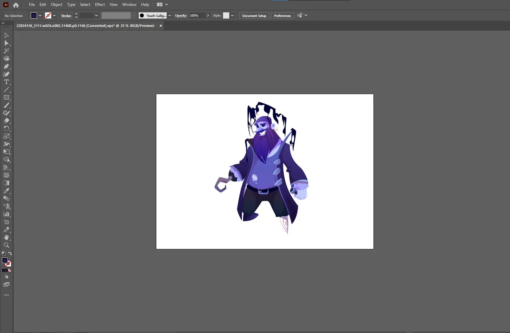Select the Column Graph tool
Image resolution: width=510 pixels, height=333 pixels.
pyautogui.click(x=6, y=214)
